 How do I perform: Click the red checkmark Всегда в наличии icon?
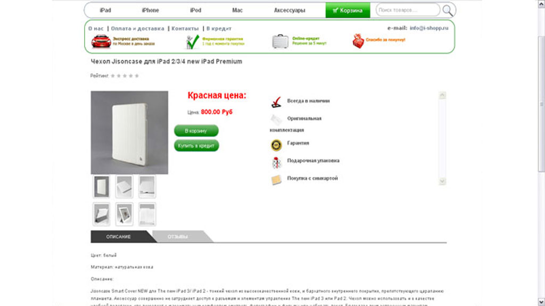pos(276,103)
